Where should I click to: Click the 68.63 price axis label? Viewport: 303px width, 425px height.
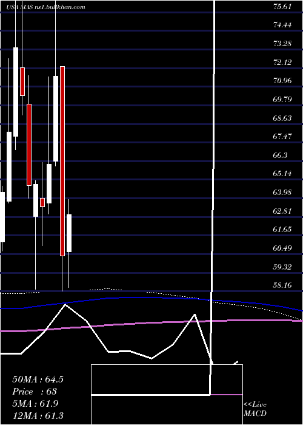(x=282, y=118)
